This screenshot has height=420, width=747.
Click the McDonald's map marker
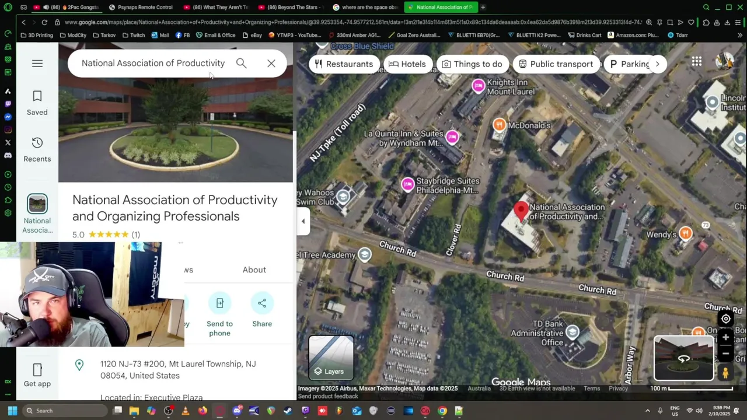pyautogui.click(x=499, y=125)
